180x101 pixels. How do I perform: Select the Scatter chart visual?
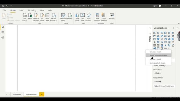click(x=162, y=39)
